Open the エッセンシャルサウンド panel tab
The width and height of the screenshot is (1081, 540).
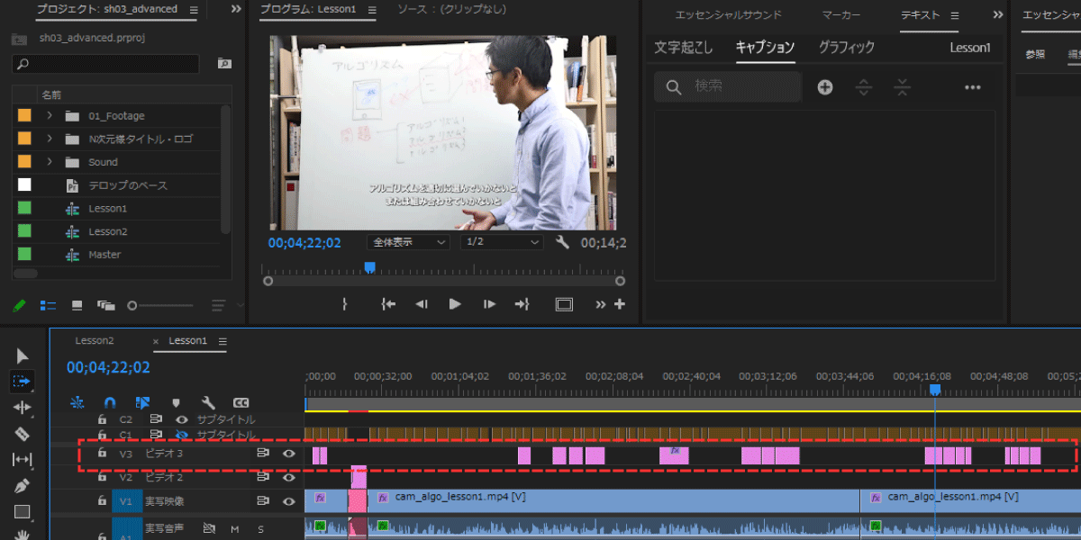click(729, 15)
